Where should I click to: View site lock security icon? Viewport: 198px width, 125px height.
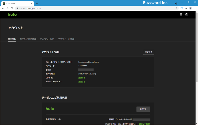point(17,8)
